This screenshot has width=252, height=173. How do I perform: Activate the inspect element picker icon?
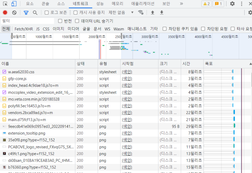pos(5,4)
